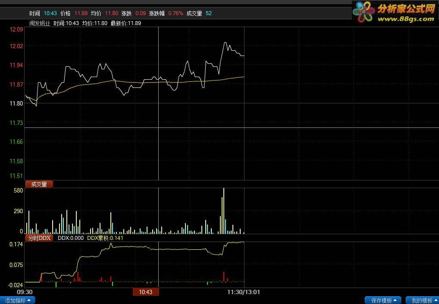Screen dimensions: 439x304
Task: Click the 分析家公式网 logo icon
Action: (364, 11)
